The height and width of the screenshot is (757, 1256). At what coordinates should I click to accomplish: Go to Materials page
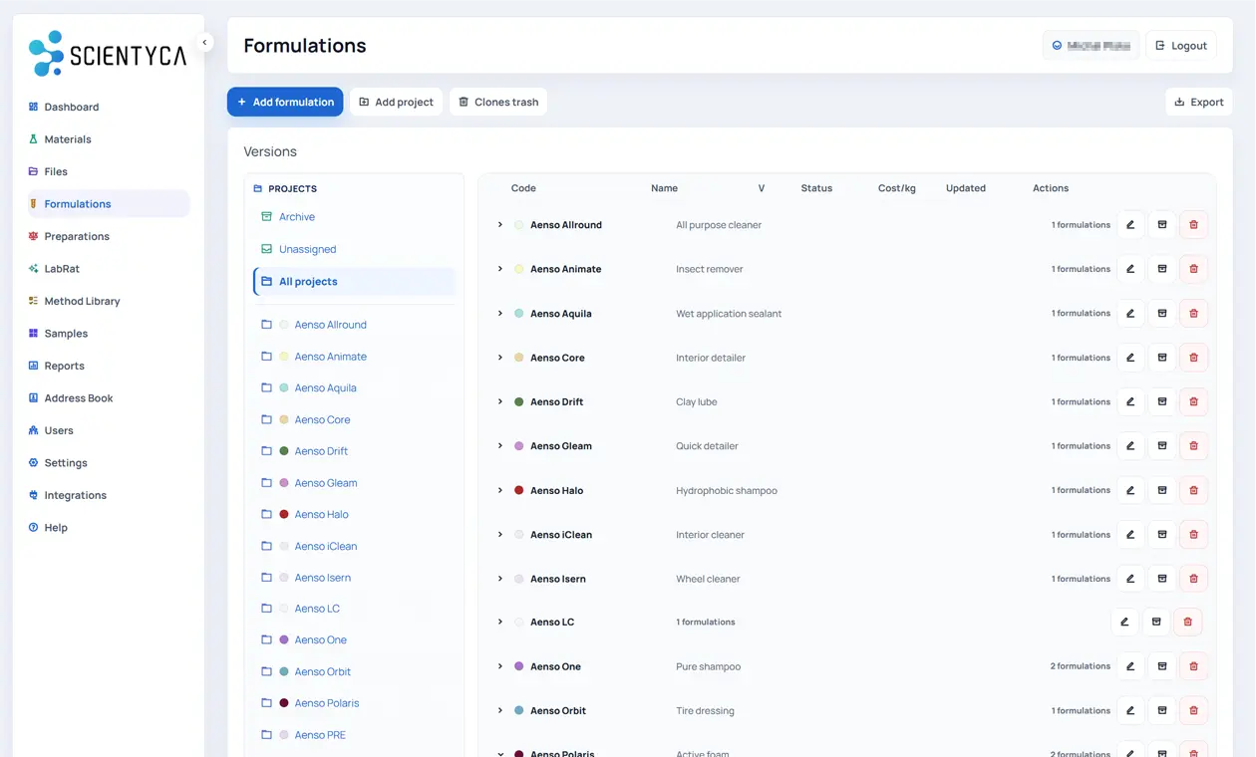tap(109, 139)
